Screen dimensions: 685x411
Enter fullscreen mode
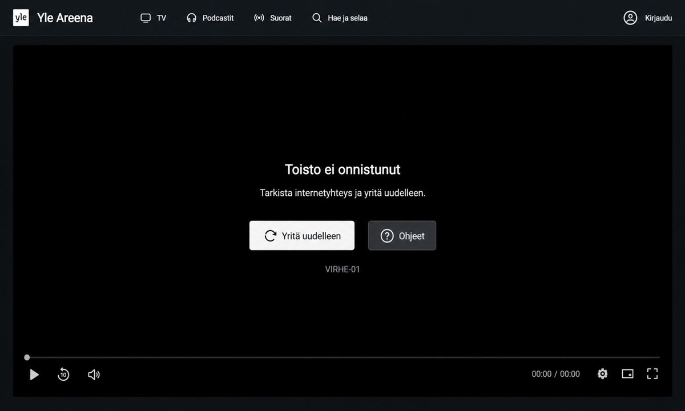coord(652,374)
